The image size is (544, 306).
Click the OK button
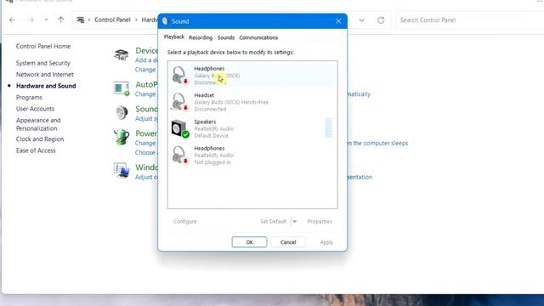click(249, 242)
